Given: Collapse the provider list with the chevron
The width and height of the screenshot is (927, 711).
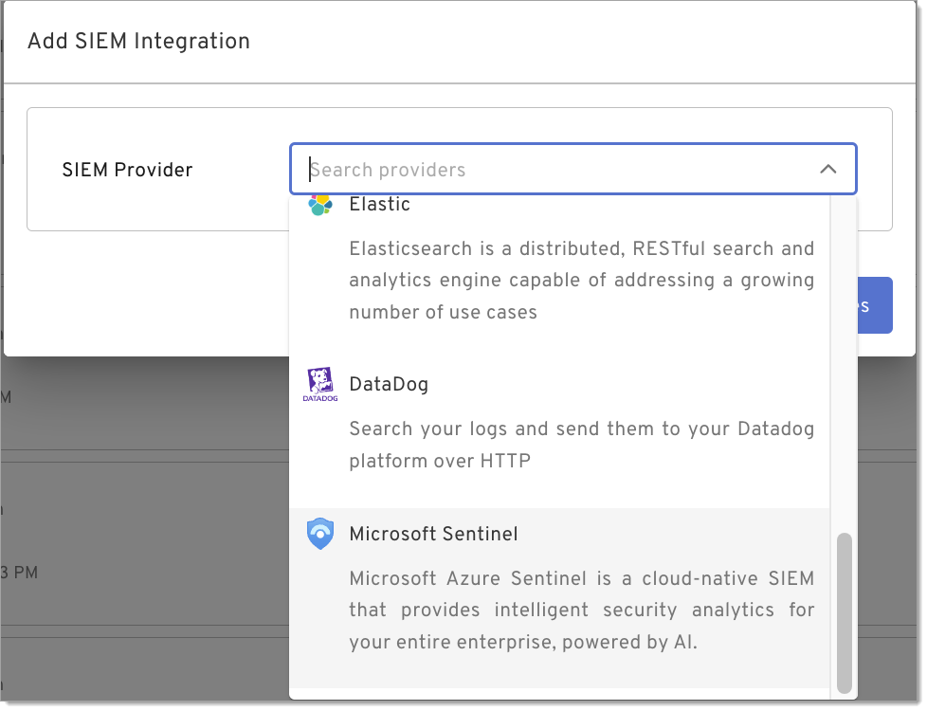Looking at the screenshot, I should click(827, 170).
